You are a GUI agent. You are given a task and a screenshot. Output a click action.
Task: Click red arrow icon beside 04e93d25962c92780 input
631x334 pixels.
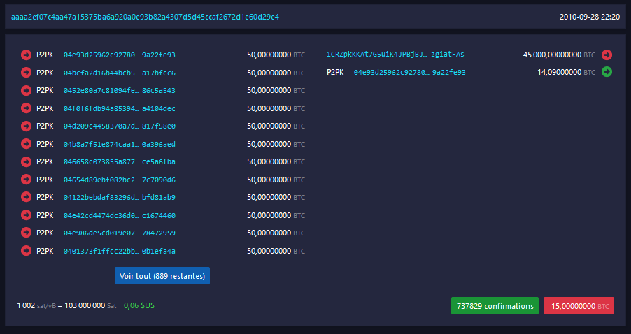click(x=26, y=55)
